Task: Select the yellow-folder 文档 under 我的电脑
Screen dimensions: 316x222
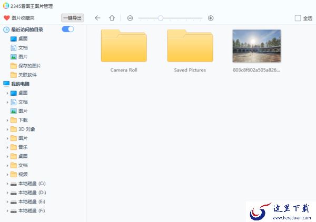Action: (19, 165)
